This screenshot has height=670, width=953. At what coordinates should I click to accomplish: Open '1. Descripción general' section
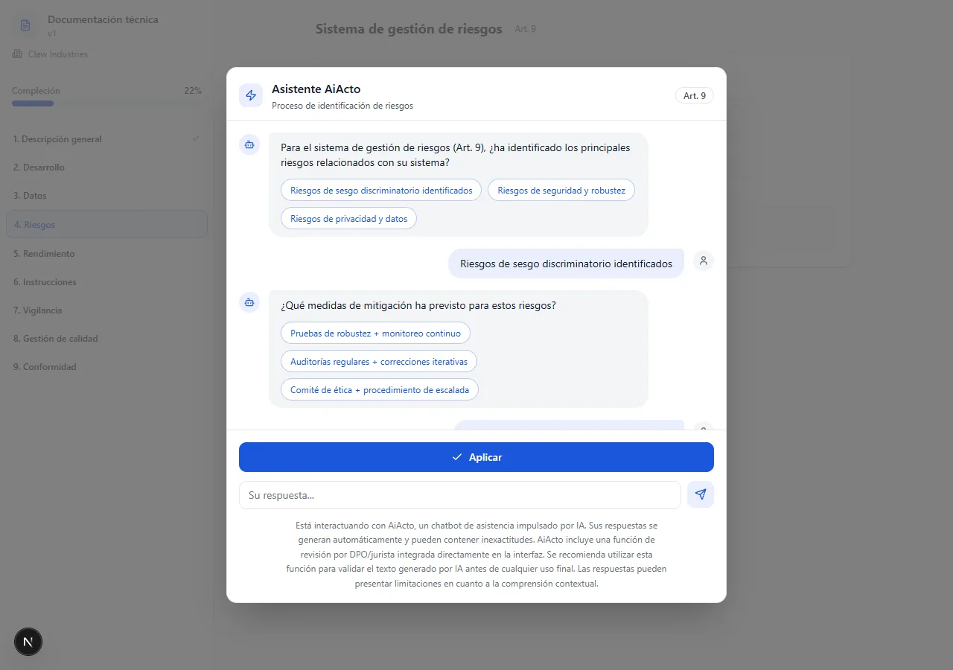[x=57, y=139]
